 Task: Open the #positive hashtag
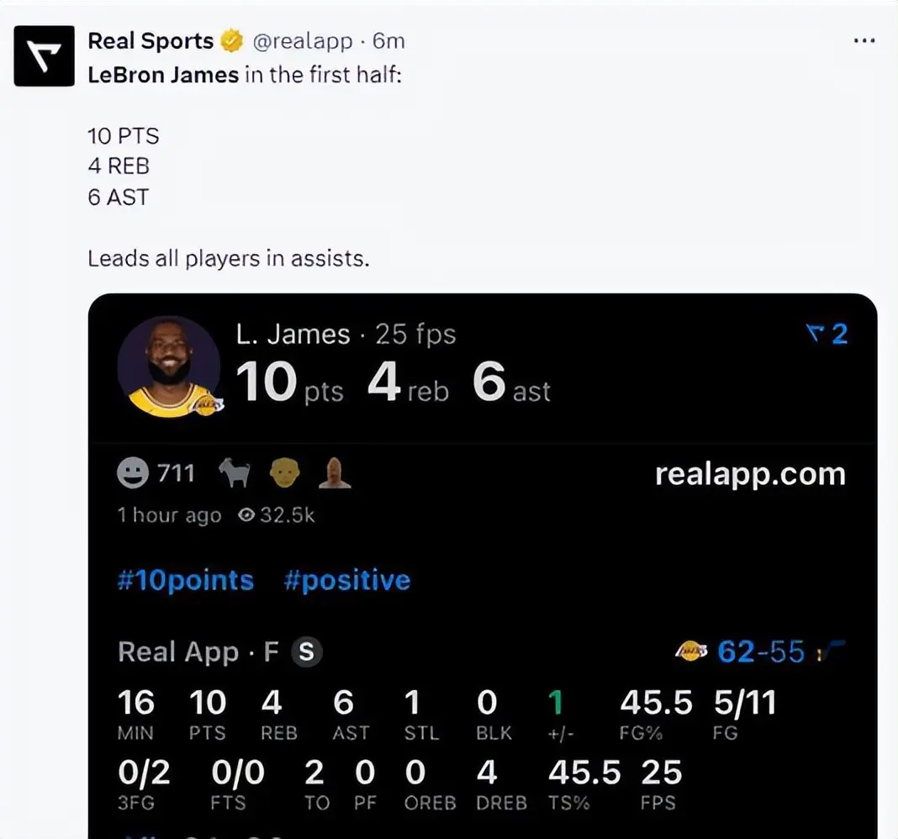point(346,581)
